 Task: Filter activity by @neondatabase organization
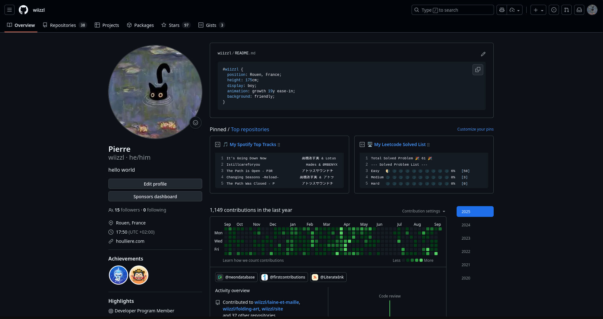coord(236,277)
